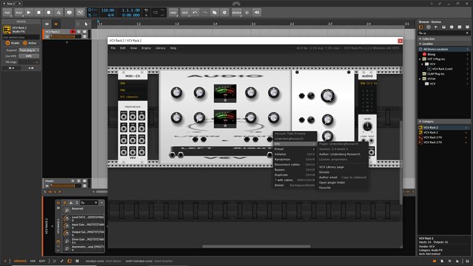Viewport: 473px width, 266px height.
Task: Show devices tab in Browser panel
Action: tap(421, 27)
